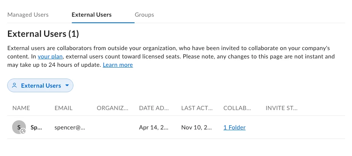Click the INVITE ST... column header
The image size is (352, 156).
click(x=282, y=108)
